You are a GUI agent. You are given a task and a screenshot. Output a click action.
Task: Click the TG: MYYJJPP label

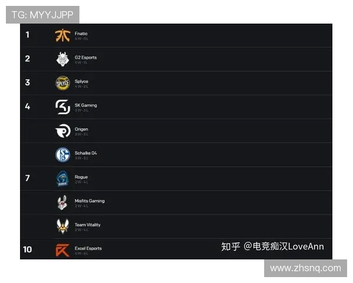pyautogui.click(x=42, y=15)
